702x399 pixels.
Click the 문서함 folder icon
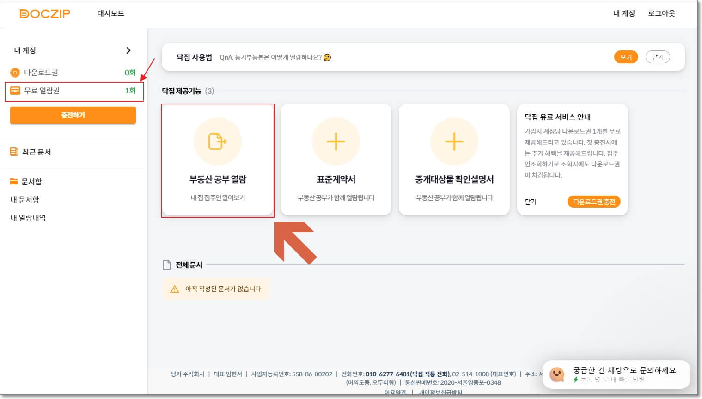(x=14, y=182)
